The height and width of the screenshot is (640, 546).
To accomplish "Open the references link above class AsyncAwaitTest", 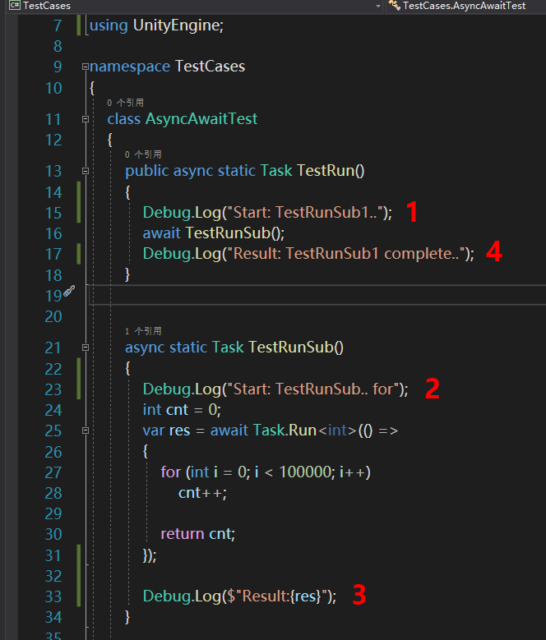I will 125,103.
